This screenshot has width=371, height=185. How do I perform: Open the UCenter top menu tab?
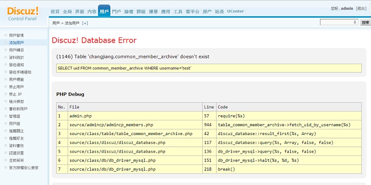tap(235, 11)
